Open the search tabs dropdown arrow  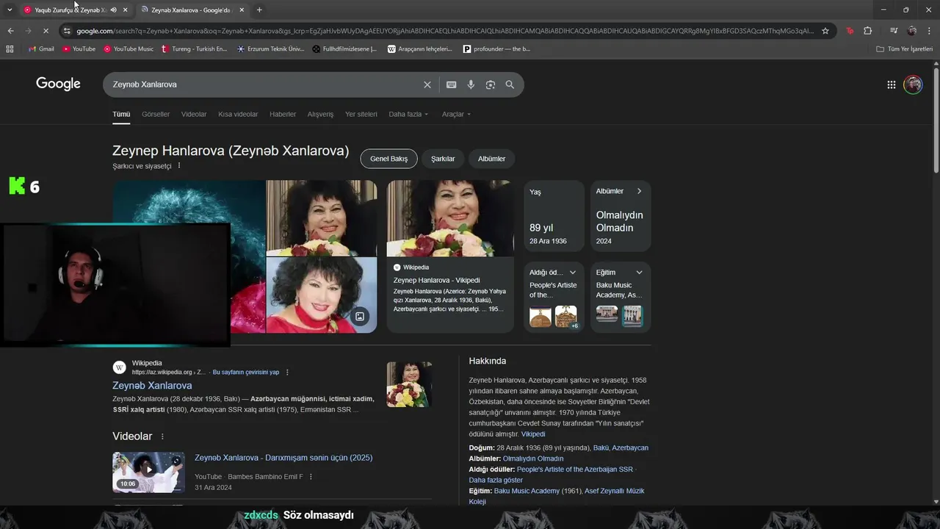click(10, 10)
